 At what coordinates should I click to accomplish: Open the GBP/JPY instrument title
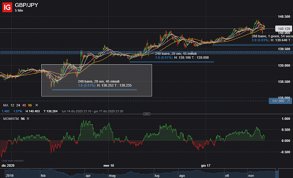(26, 5)
